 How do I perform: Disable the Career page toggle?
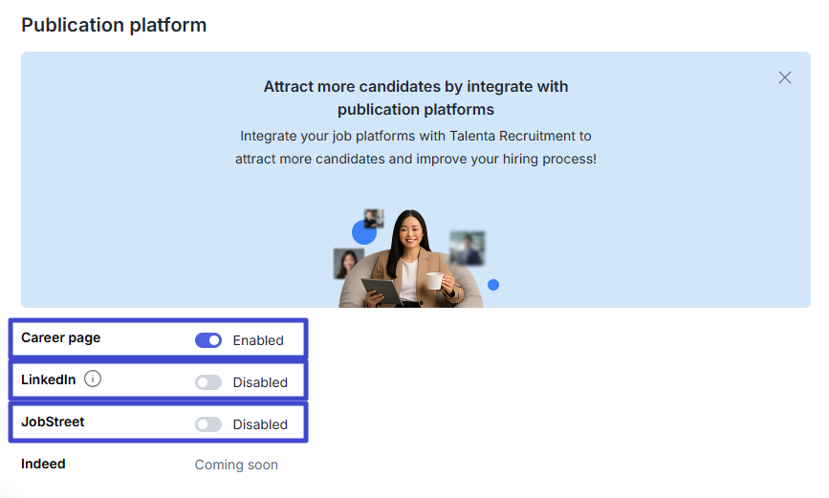click(208, 340)
